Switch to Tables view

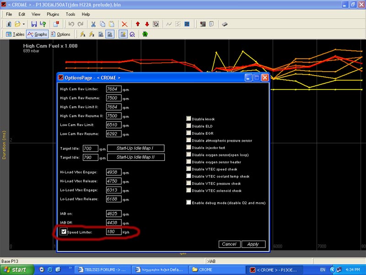(x=15, y=34)
